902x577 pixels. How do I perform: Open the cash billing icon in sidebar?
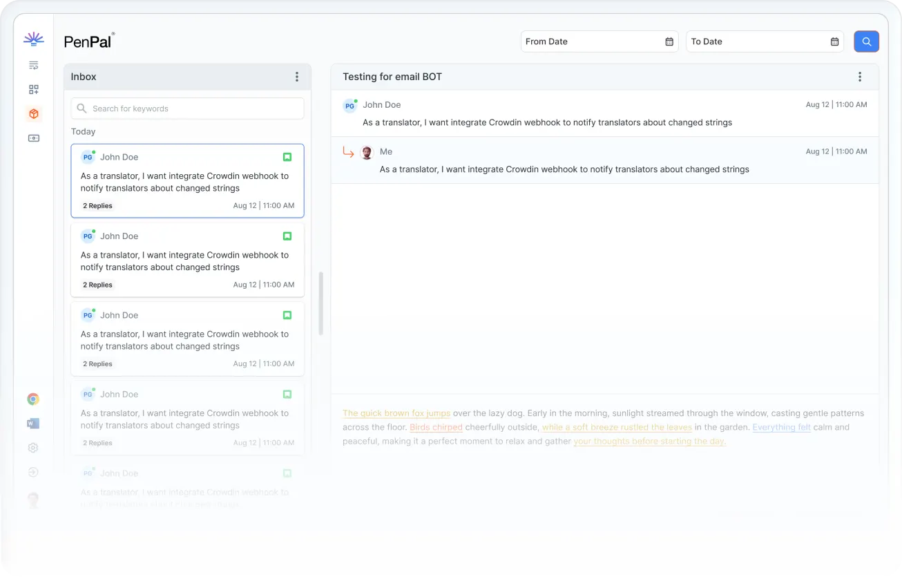33,138
